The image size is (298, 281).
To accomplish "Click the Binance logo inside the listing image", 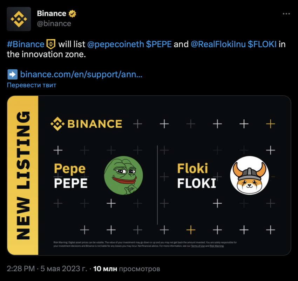I will tap(86, 124).
